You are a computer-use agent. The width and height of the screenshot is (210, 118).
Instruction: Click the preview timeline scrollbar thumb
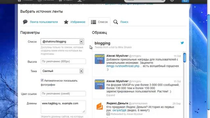click(185, 58)
